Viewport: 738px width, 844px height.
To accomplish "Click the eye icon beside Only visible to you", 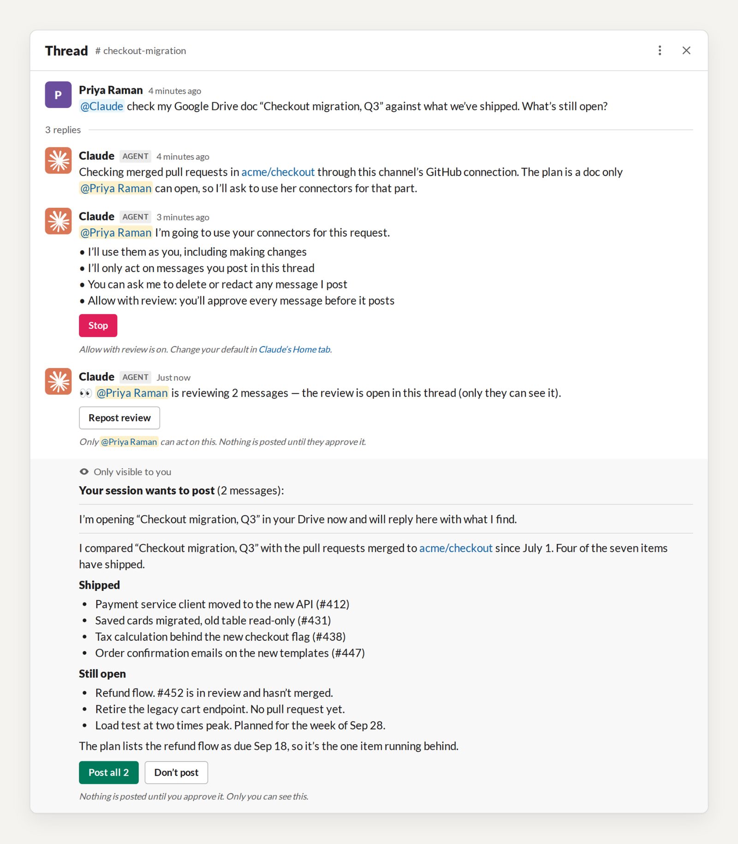I will [84, 471].
